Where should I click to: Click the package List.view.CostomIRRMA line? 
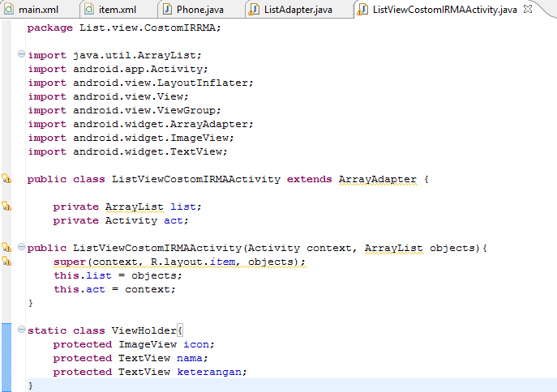(x=124, y=28)
